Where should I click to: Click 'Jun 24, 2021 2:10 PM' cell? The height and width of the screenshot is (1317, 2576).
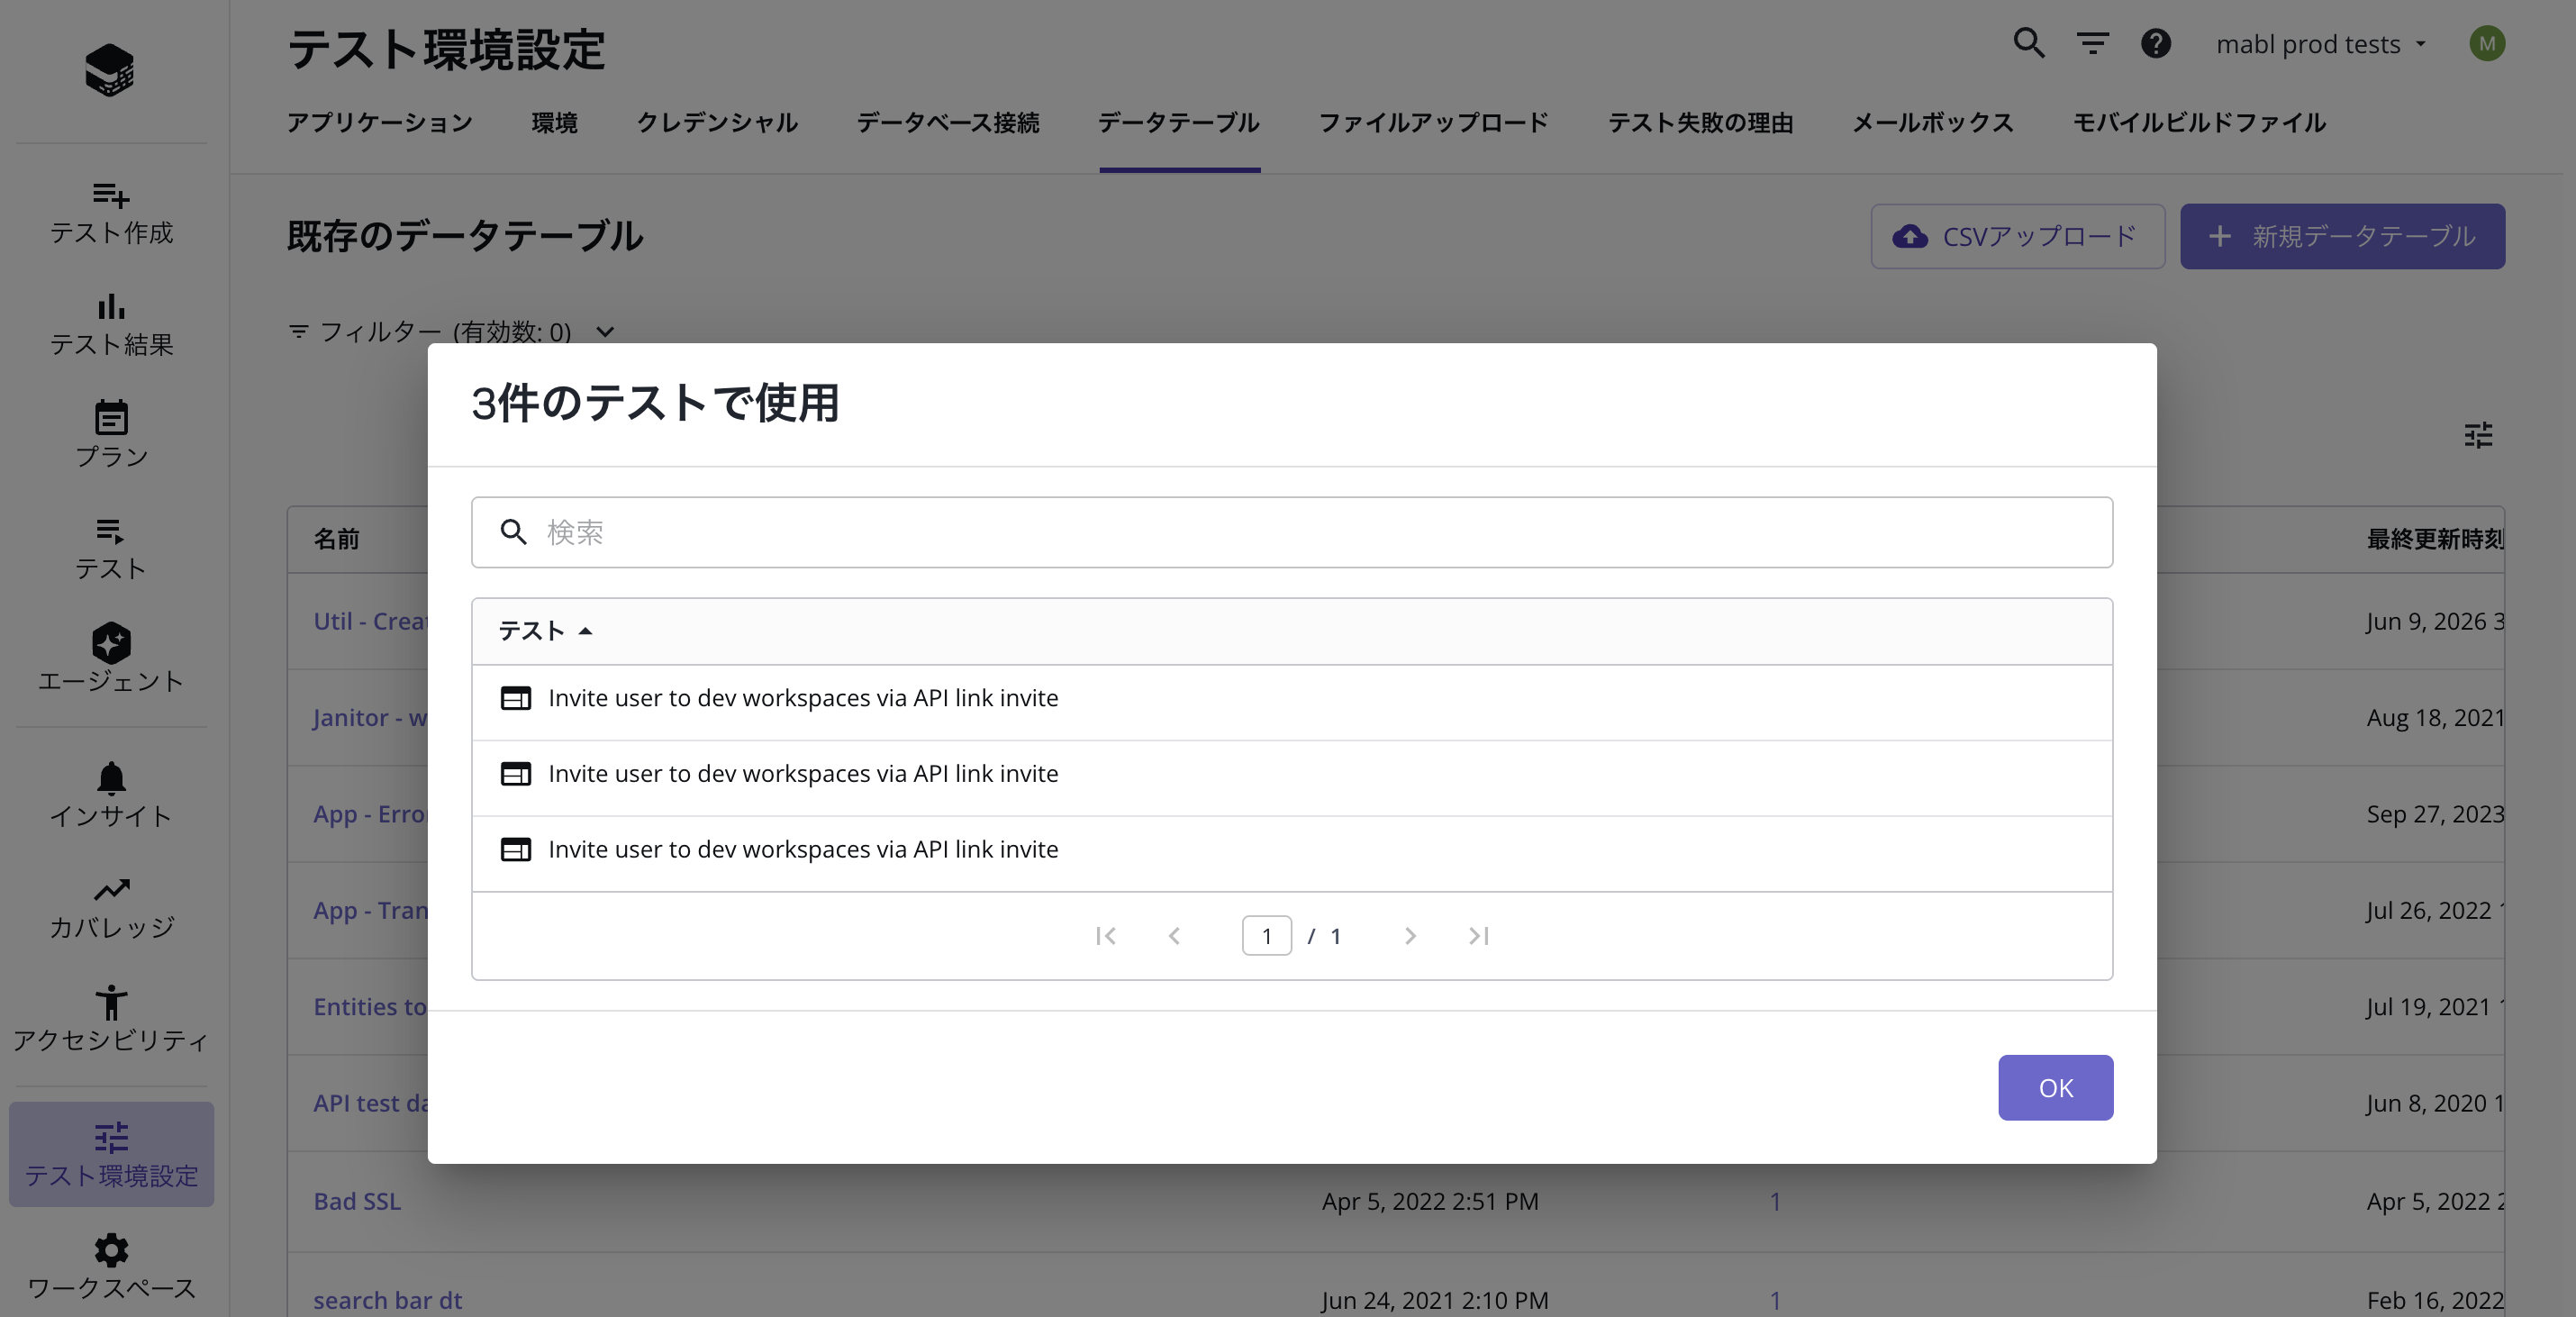coord(1435,1300)
